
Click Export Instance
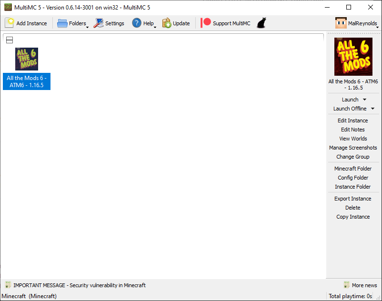click(353, 199)
